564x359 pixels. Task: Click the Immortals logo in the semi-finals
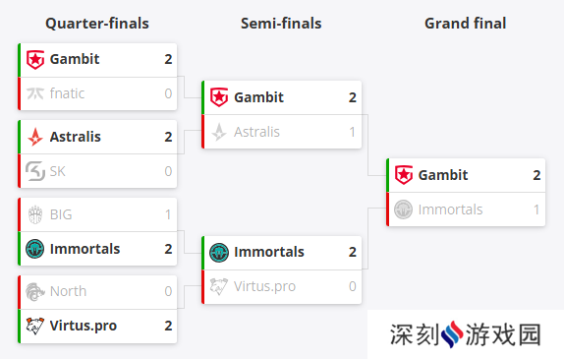(219, 252)
